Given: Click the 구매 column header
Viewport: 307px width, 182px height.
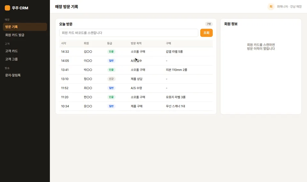Looking at the screenshot, I should click(169, 43).
